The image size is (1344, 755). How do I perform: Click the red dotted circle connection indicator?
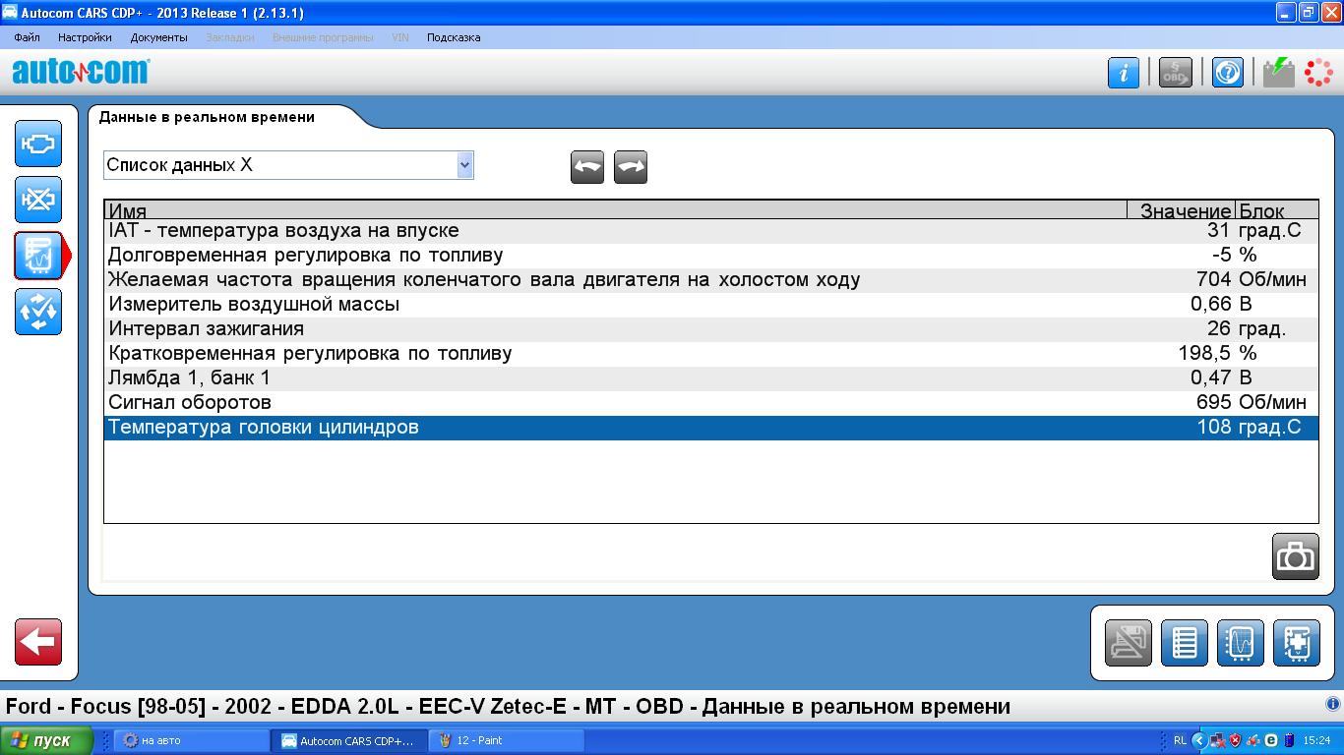(x=1318, y=73)
